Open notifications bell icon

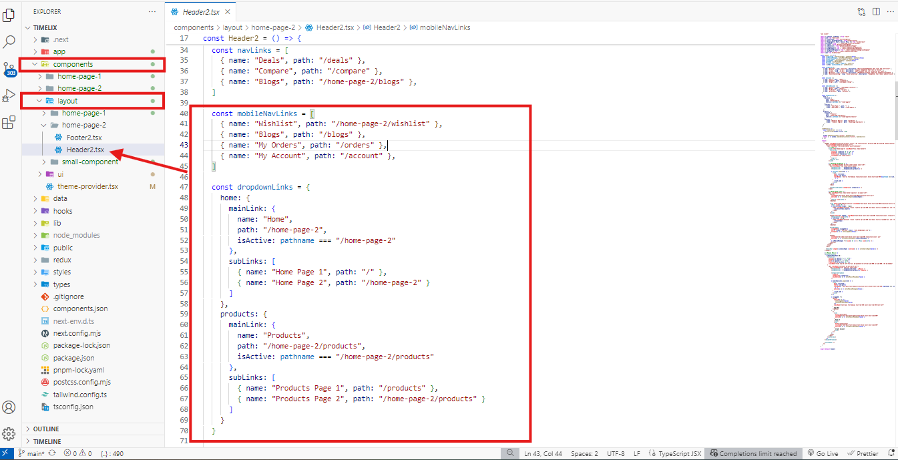pyautogui.click(x=890, y=454)
